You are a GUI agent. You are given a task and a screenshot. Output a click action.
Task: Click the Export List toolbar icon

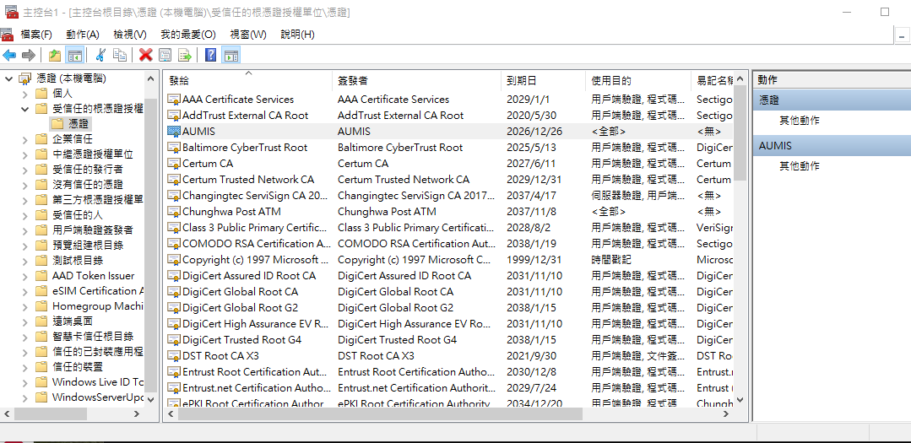tap(185, 55)
